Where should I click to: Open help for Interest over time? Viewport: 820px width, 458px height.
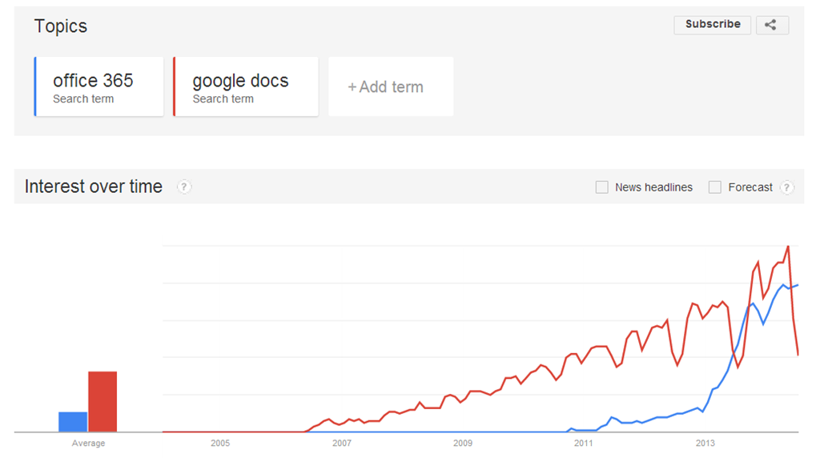point(184,187)
